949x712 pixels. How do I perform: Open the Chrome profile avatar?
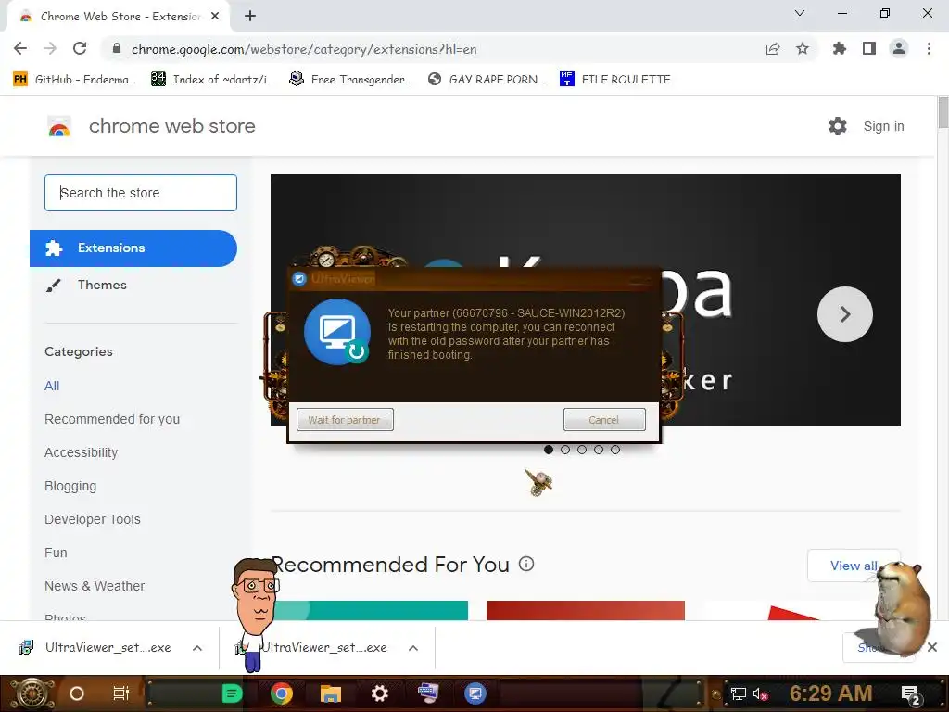(x=899, y=48)
